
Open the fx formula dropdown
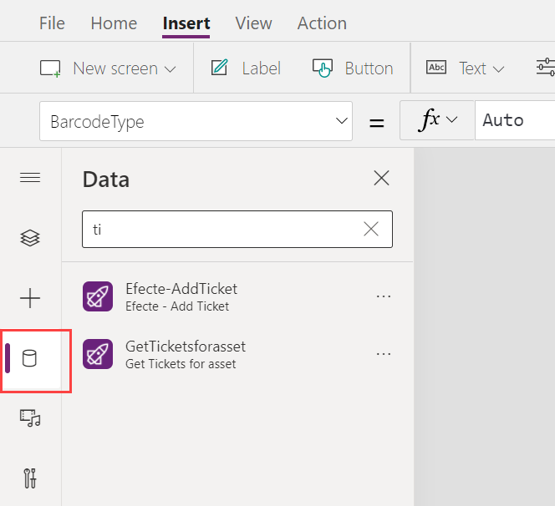(x=438, y=120)
